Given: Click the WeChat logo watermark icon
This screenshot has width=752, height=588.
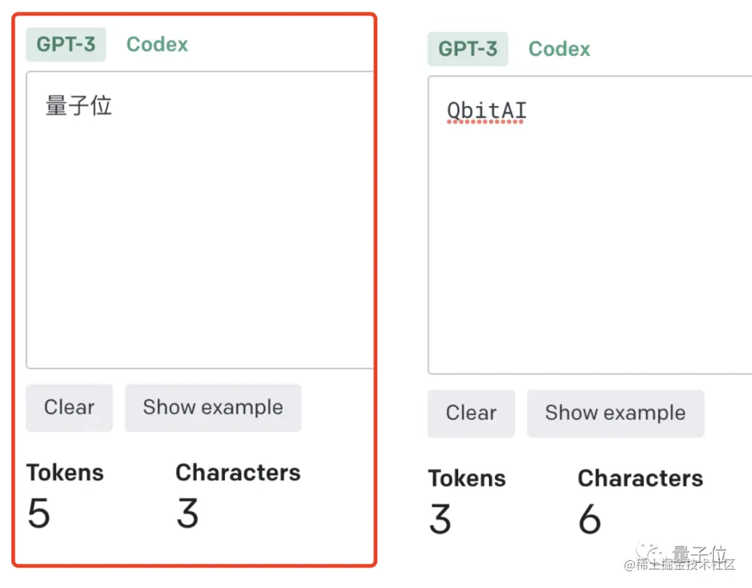Looking at the screenshot, I should pos(650,553).
